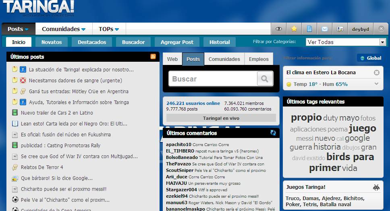Open the RSS feed for Últimos posts

153,56
